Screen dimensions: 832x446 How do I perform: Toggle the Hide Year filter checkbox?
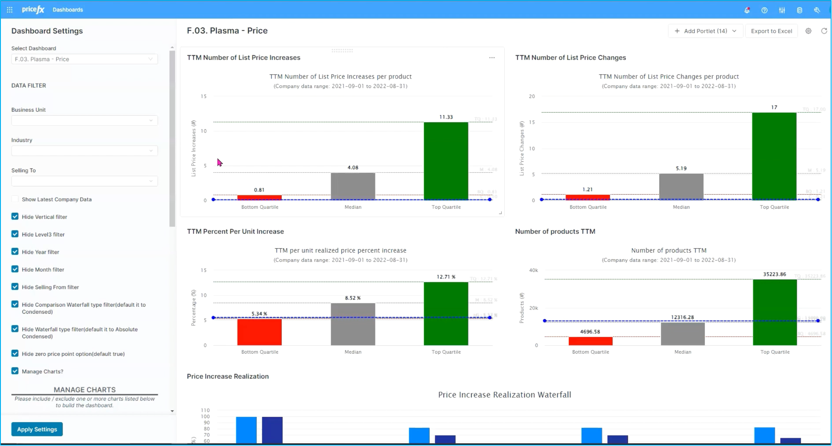click(x=15, y=252)
